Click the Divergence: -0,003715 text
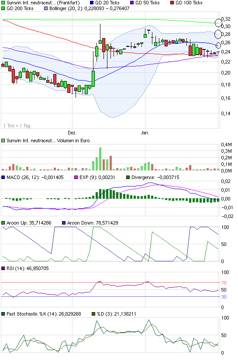 pyautogui.click(x=155, y=177)
